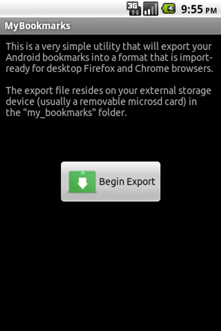This screenshot has height=331, width=221.
Task: Tap the MyBookmarks title bar
Action: tap(110, 26)
